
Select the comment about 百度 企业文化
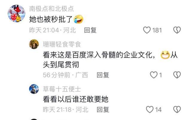click(110, 60)
